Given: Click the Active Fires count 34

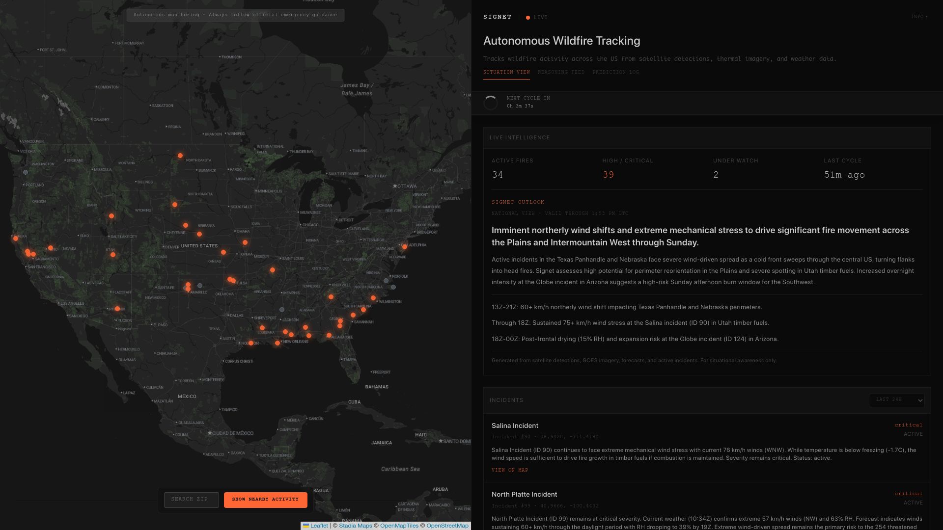Looking at the screenshot, I should 497,175.
